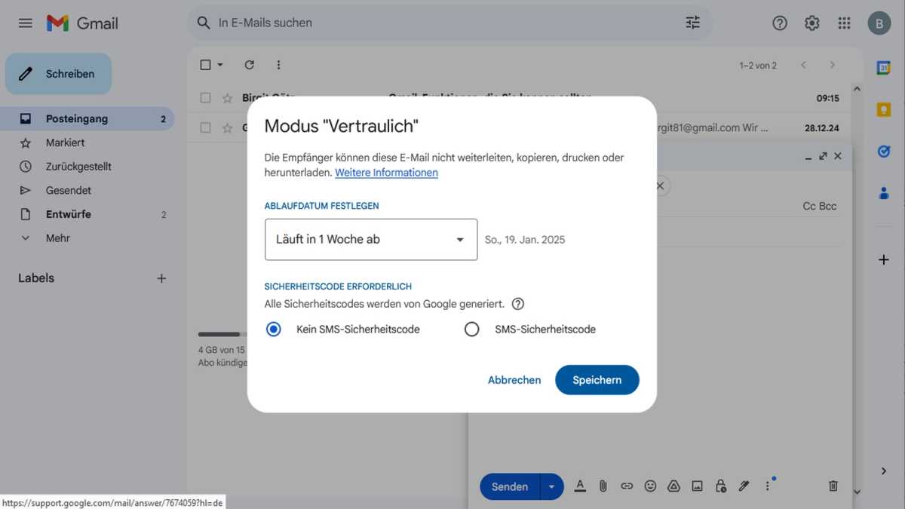The height and width of the screenshot is (509, 905).
Task: Open Google Calendar in the side panel
Action: pyautogui.click(x=884, y=68)
